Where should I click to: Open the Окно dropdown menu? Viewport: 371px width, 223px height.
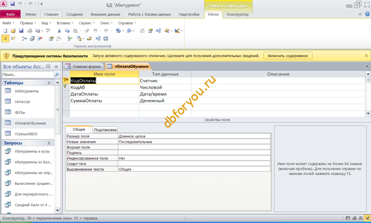point(106,23)
